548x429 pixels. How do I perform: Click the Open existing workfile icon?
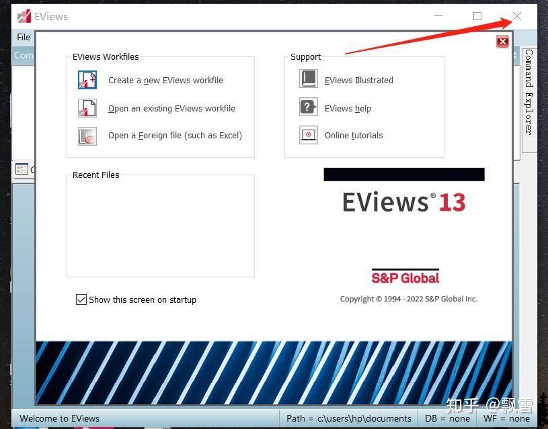point(87,107)
